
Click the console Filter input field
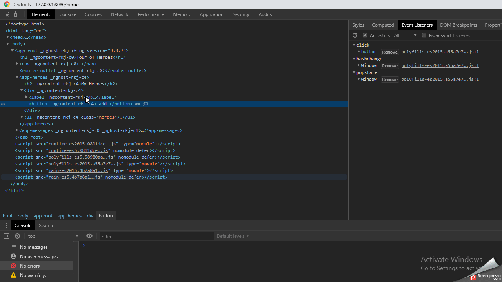[x=156, y=236]
